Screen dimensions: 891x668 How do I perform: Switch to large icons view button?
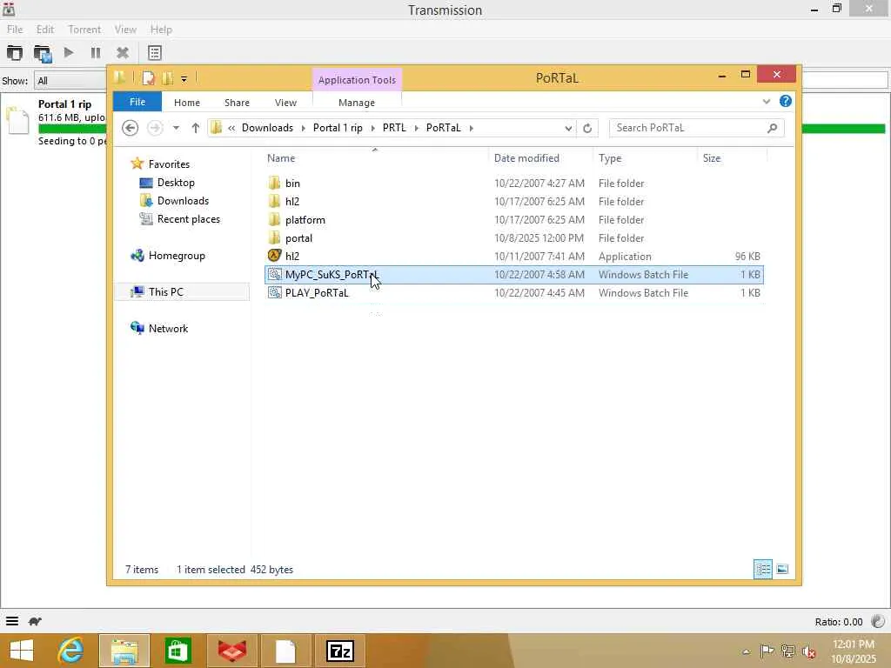click(782, 569)
